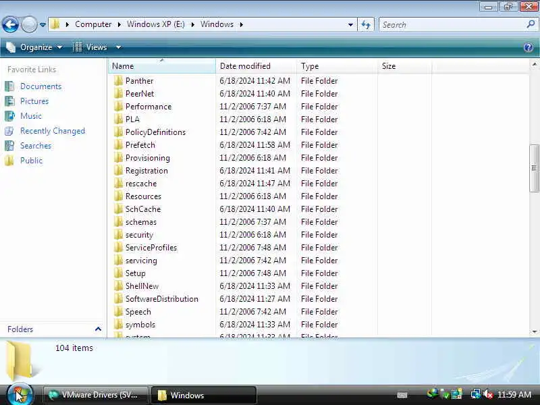Sort by Type column header

tap(337, 65)
